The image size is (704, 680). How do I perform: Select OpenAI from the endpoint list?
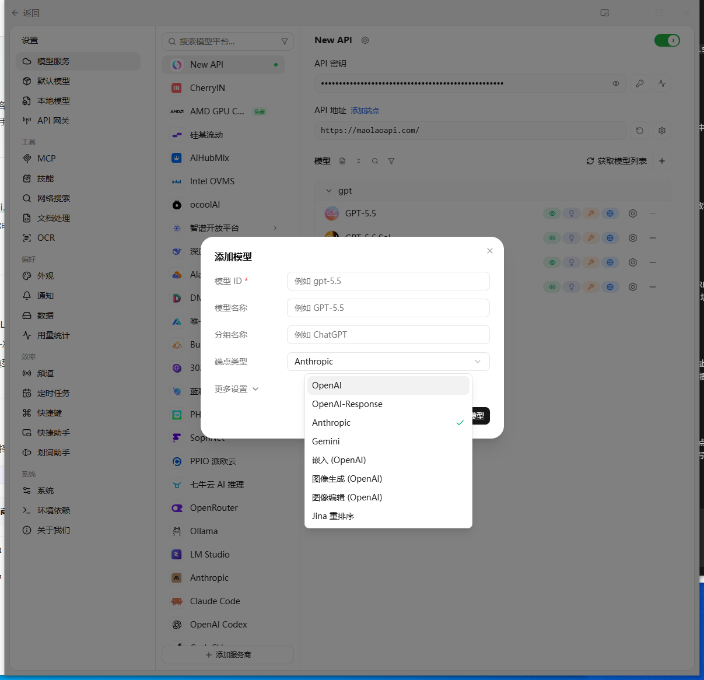(x=388, y=385)
